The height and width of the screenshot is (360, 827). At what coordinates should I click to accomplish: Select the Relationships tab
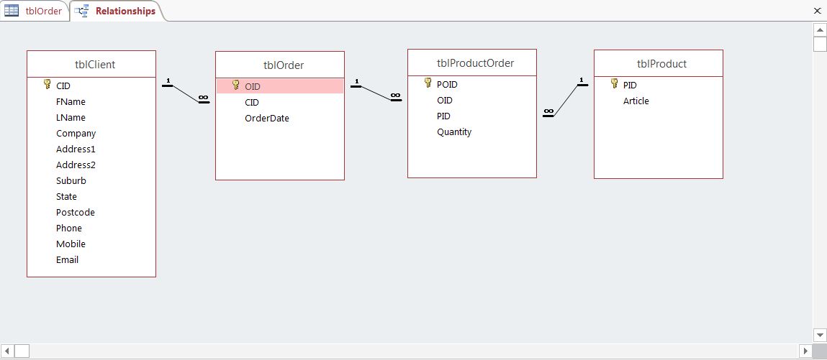coord(117,11)
